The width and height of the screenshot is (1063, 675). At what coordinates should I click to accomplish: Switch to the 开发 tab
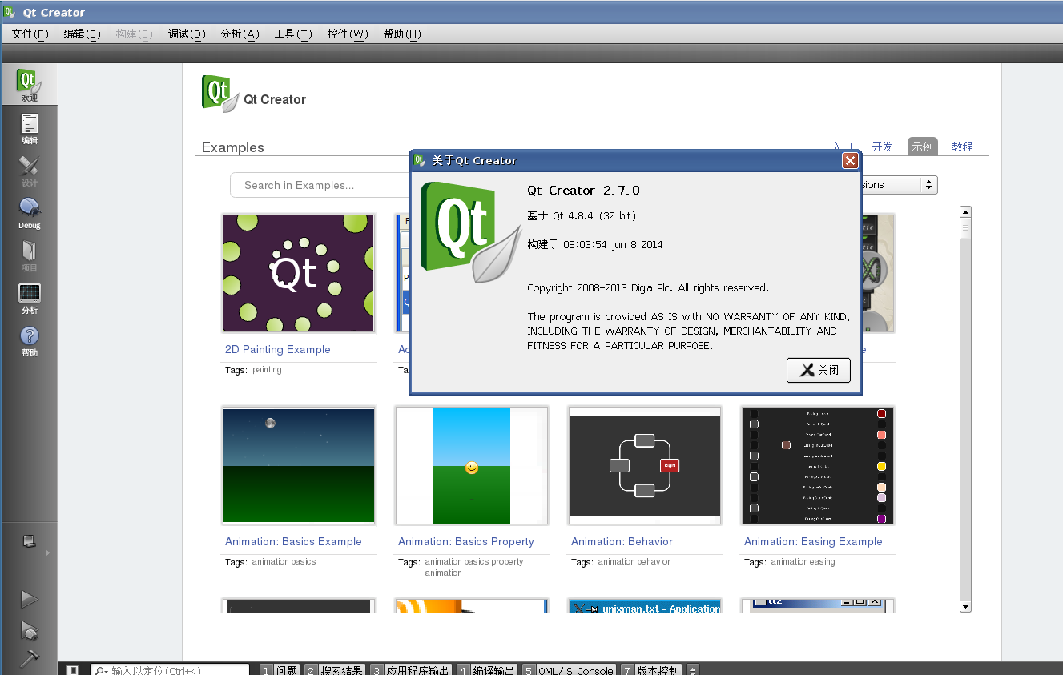882,147
